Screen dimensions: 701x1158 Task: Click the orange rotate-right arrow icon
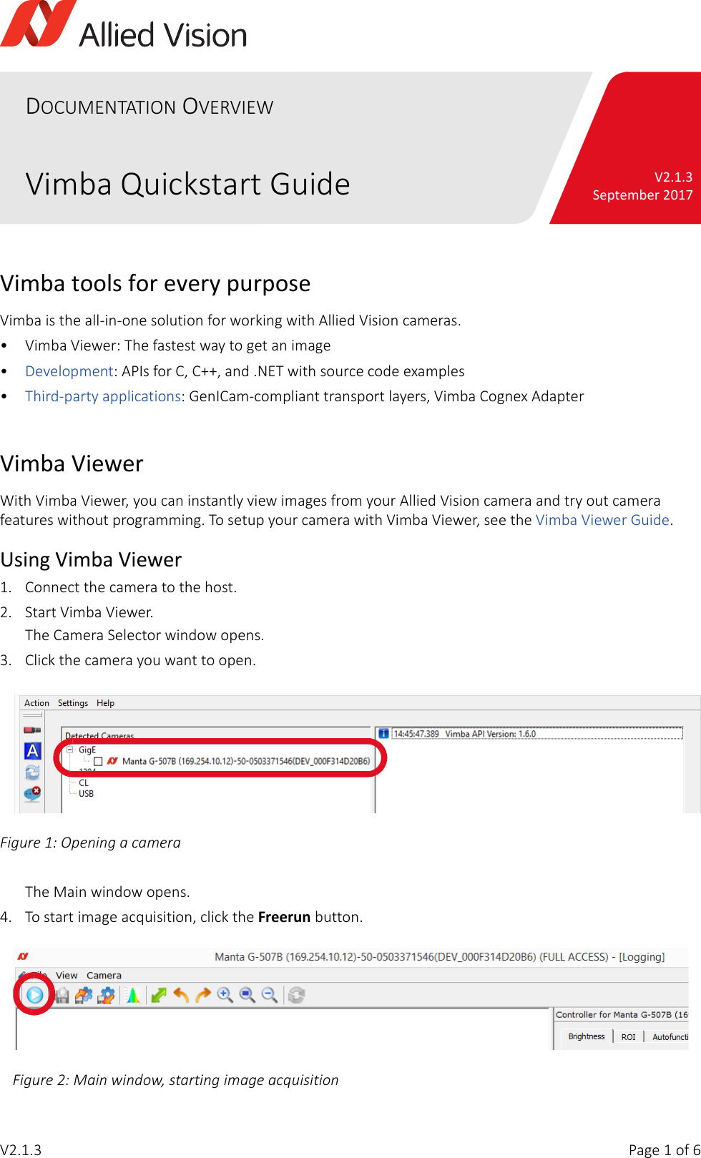pos(203,995)
